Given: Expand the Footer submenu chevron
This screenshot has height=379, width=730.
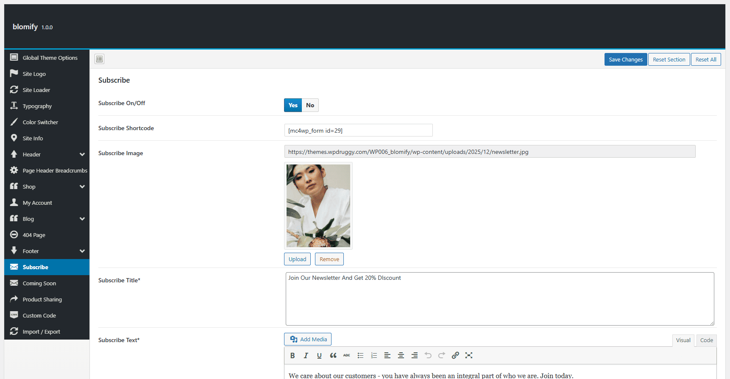Looking at the screenshot, I should tap(82, 251).
